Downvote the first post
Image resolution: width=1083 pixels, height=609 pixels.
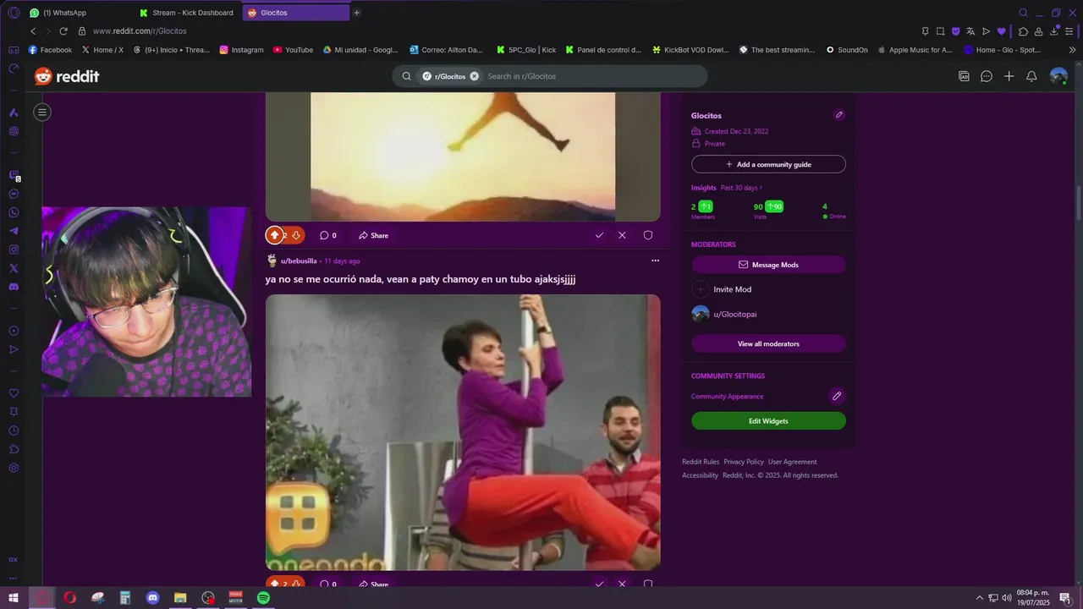(296, 235)
